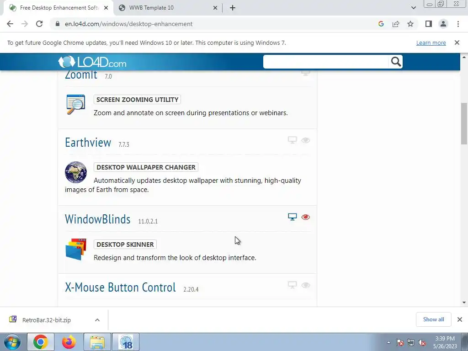The image size is (468, 351).
Task: Click the Google icon in address bar
Action: tap(381, 24)
